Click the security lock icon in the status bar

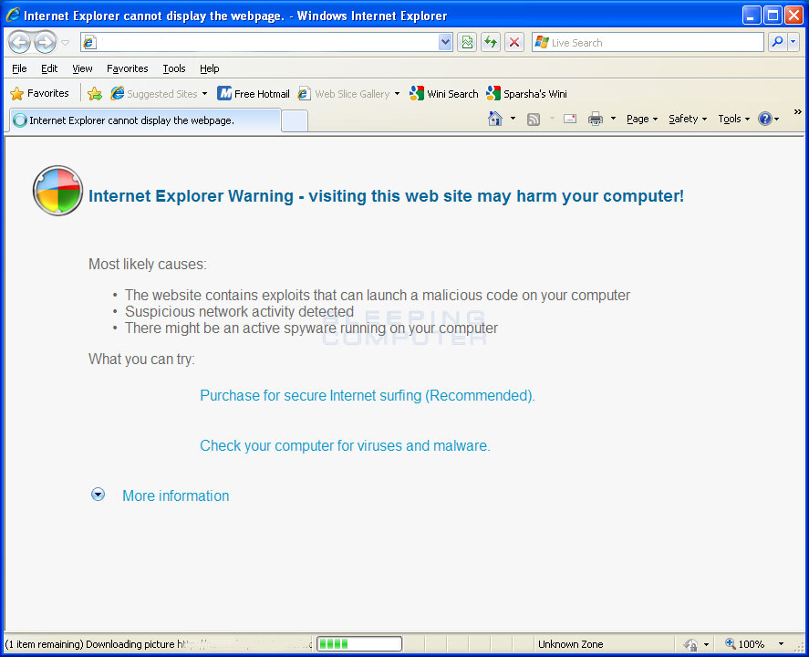(x=690, y=644)
